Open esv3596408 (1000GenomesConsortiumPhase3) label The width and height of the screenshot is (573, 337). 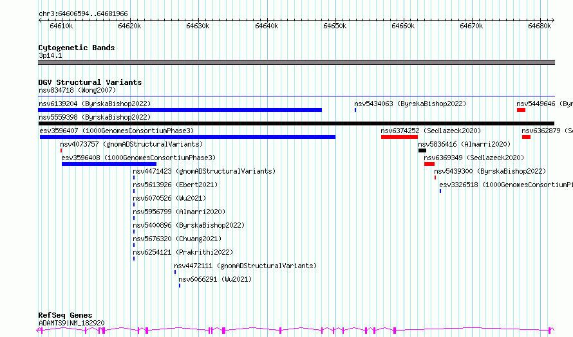[138, 158]
